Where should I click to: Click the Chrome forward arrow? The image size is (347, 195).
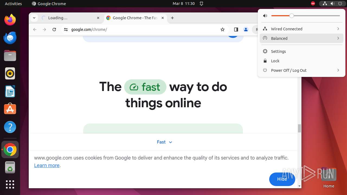44,30
